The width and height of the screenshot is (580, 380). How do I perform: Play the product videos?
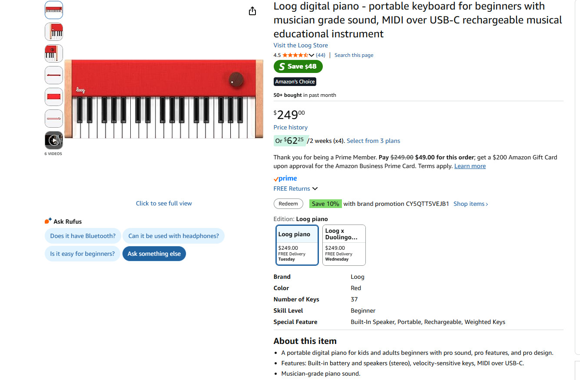53,140
